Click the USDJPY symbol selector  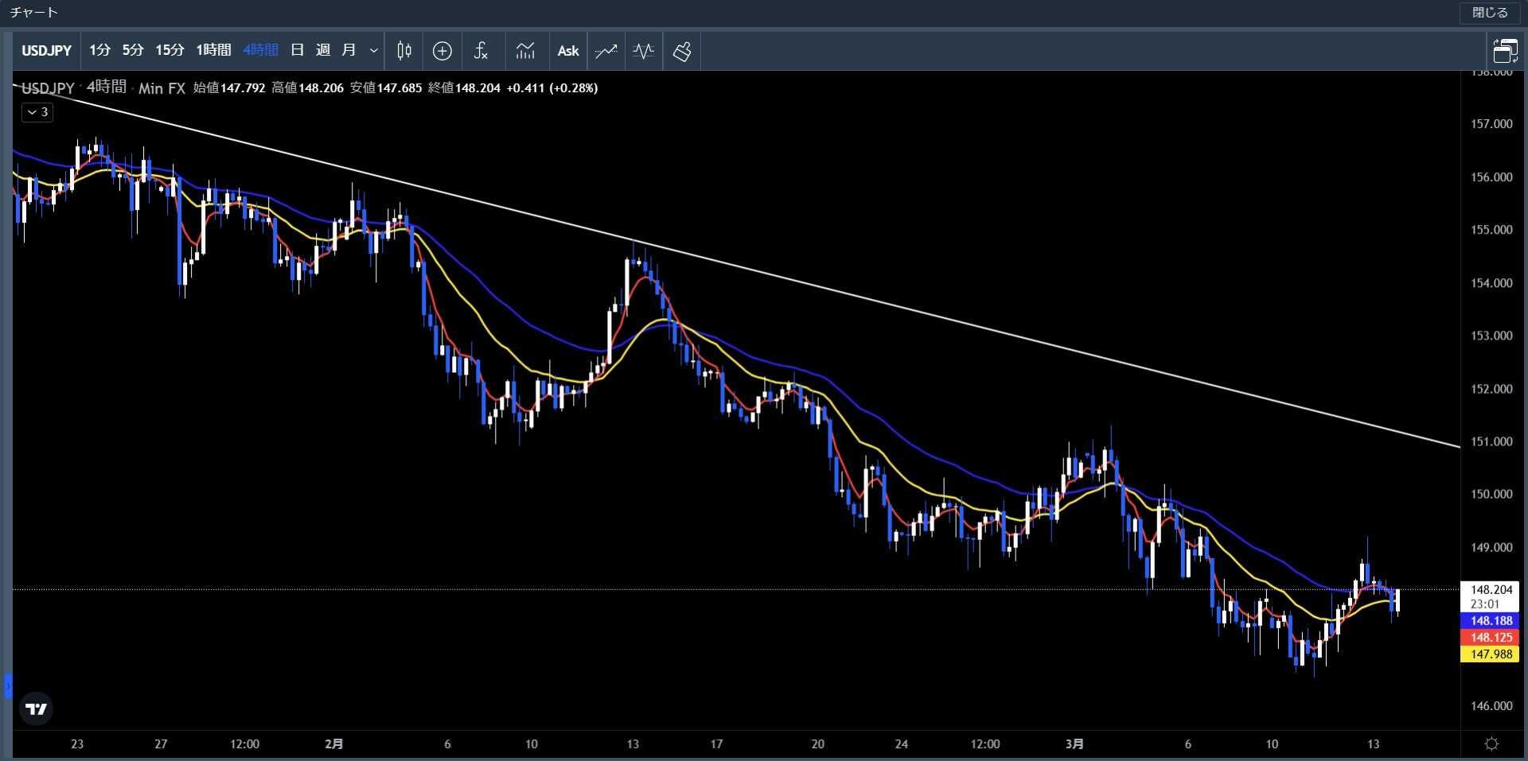click(46, 51)
